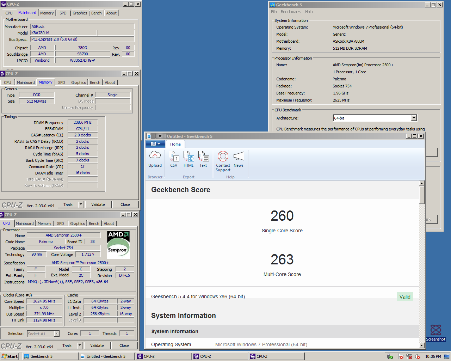451x361 pixels.
Task: Click the network tray icon with red X
Action: click(x=409, y=357)
